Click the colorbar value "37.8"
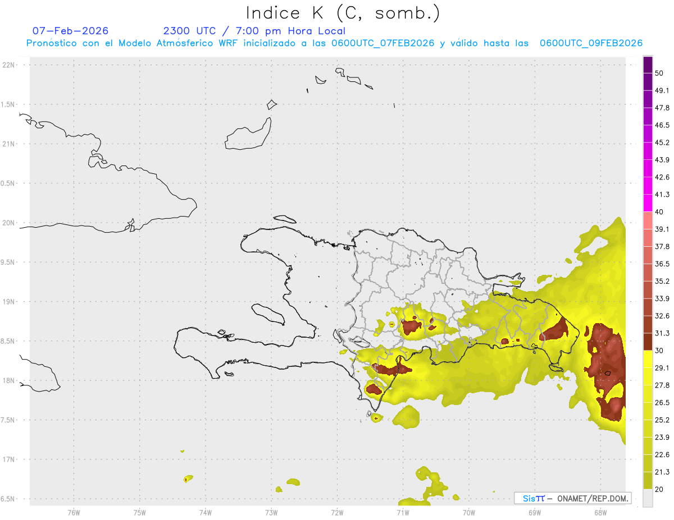The width and height of the screenshot is (674, 520). [x=662, y=247]
